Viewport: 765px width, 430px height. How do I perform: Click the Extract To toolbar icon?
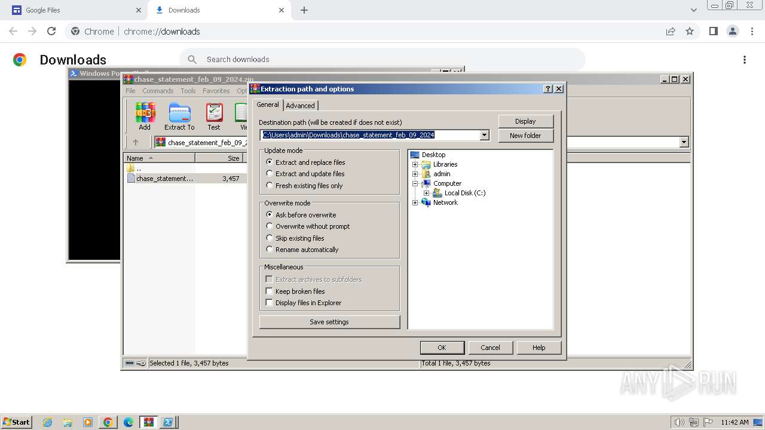coord(179,116)
